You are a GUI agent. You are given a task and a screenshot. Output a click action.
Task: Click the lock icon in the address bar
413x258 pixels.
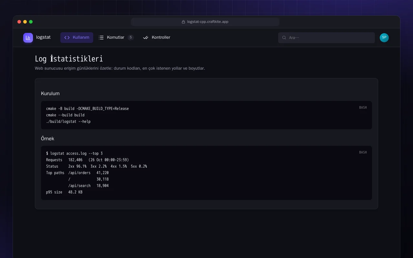184,22
